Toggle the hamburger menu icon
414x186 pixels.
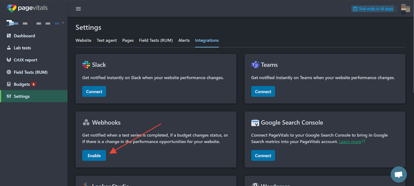pyautogui.click(x=78, y=9)
